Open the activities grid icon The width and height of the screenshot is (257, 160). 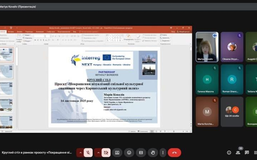255,153
